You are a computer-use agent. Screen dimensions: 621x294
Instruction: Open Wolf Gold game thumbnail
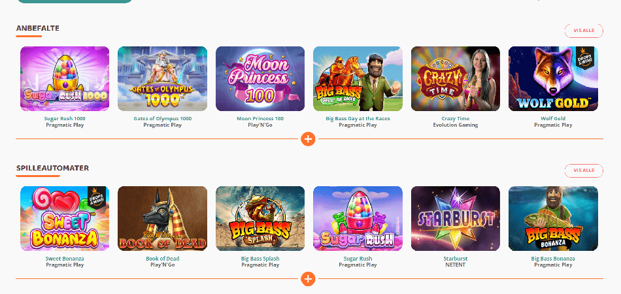point(553,79)
